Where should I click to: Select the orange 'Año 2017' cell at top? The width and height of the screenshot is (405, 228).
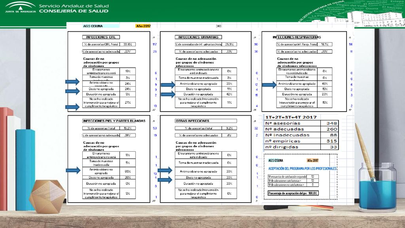click(143, 26)
